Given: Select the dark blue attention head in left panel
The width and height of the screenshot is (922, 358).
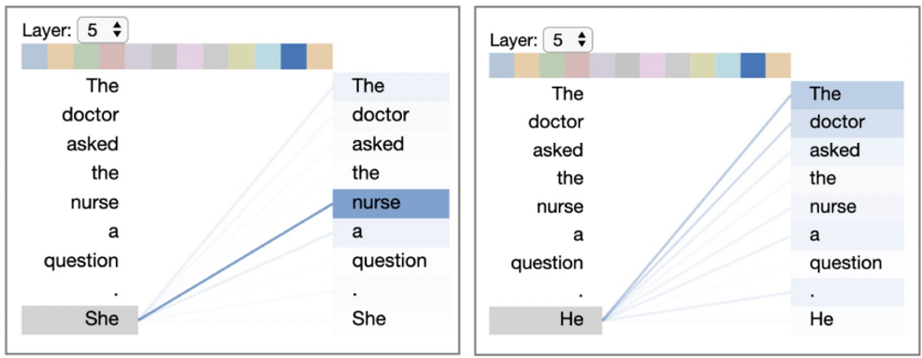Looking at the screenshot, I should pos(294,56).
